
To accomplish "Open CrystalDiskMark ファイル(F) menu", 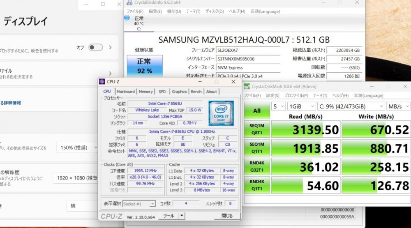I will (252, 95).
